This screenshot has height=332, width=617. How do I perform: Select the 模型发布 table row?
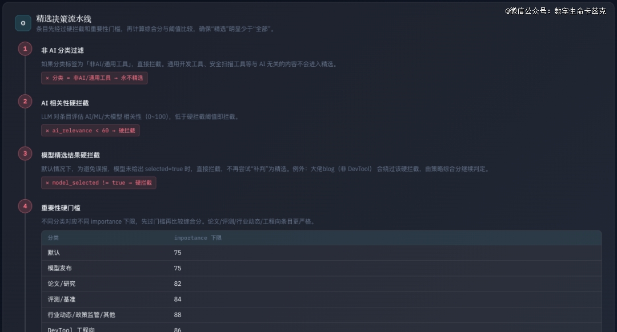click(321, 268)
